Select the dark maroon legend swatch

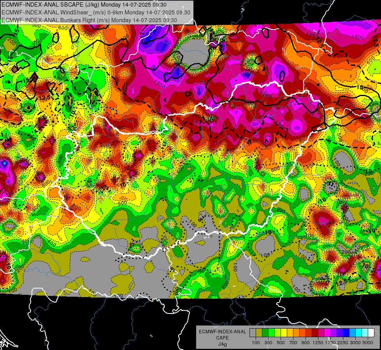[315, 332]
